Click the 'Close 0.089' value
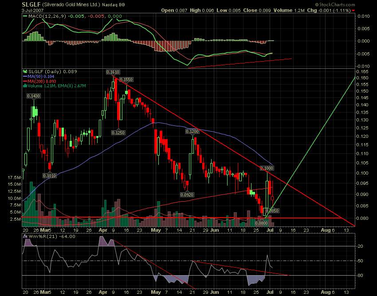377x296 pixels. [x=257, y=10]
